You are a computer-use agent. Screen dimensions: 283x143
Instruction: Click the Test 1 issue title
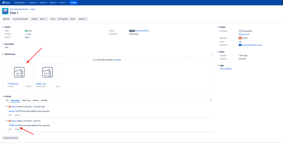click(14, 13)
